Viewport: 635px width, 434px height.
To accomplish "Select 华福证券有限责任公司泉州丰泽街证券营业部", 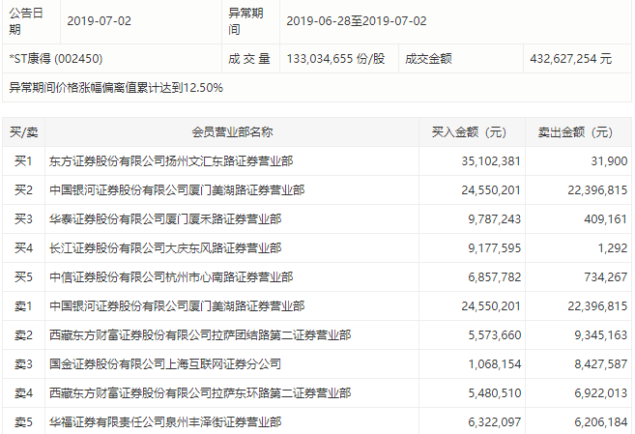I will [165, 422].
